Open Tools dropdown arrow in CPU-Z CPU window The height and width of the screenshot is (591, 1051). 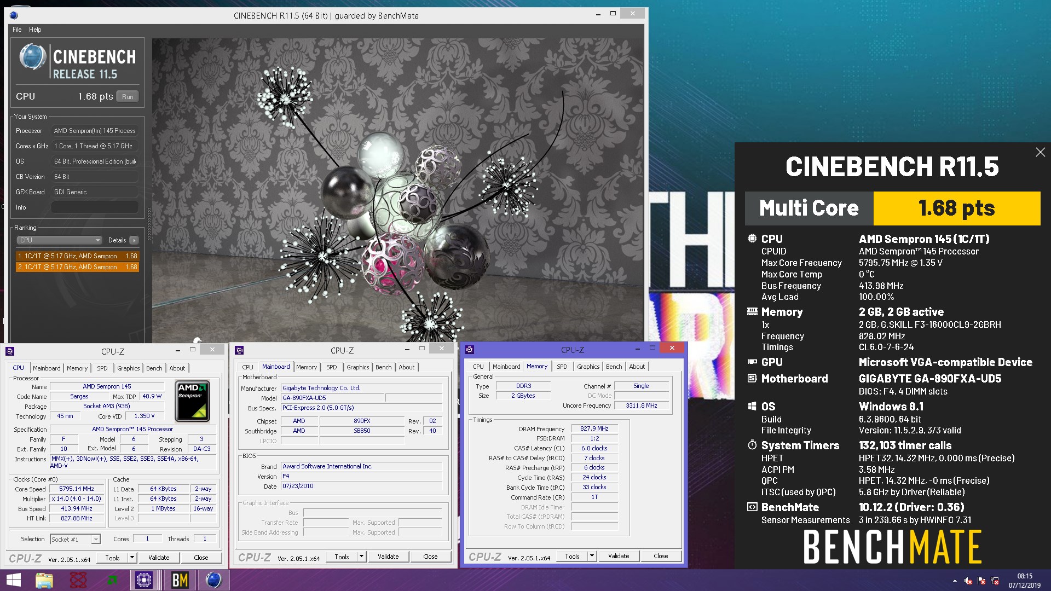[132, 558]
